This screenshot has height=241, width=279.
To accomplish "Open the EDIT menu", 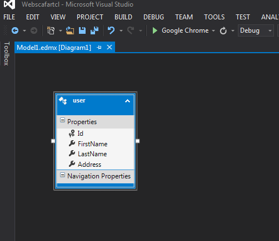I will (x=33, y=17).
